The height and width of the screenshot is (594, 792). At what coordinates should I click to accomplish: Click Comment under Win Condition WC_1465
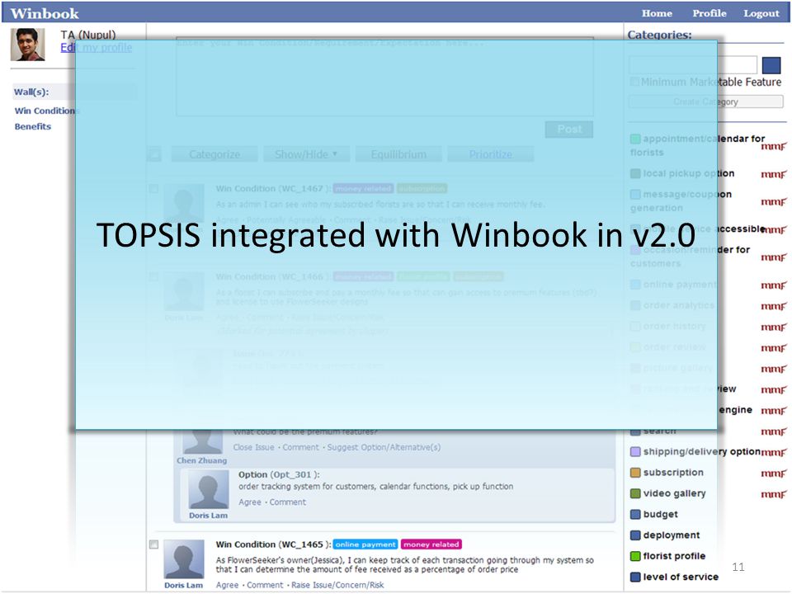click(265, 585)
